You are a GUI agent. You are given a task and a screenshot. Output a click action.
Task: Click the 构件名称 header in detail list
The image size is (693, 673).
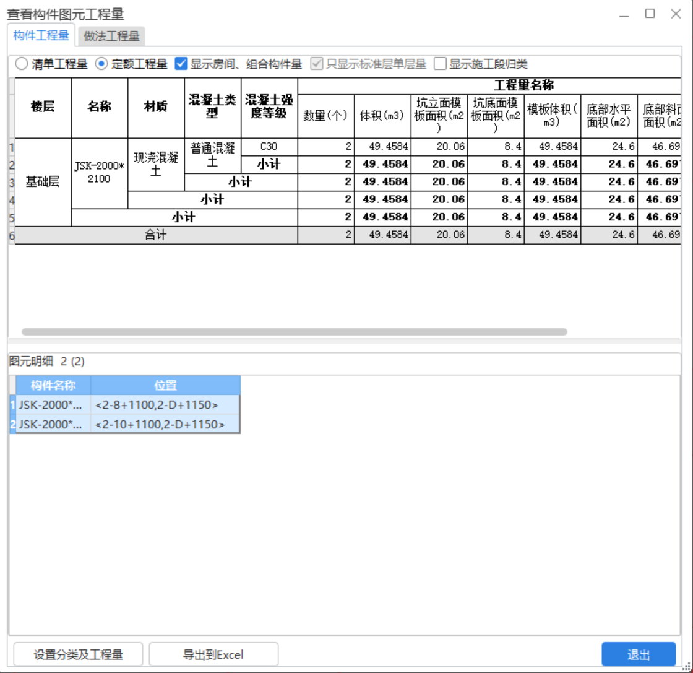pos(53,385)
